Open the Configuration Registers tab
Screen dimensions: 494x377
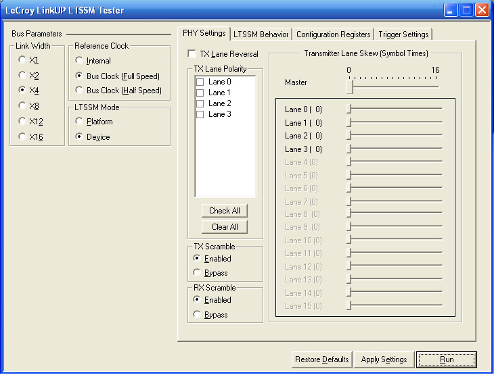tap(333, 34)
